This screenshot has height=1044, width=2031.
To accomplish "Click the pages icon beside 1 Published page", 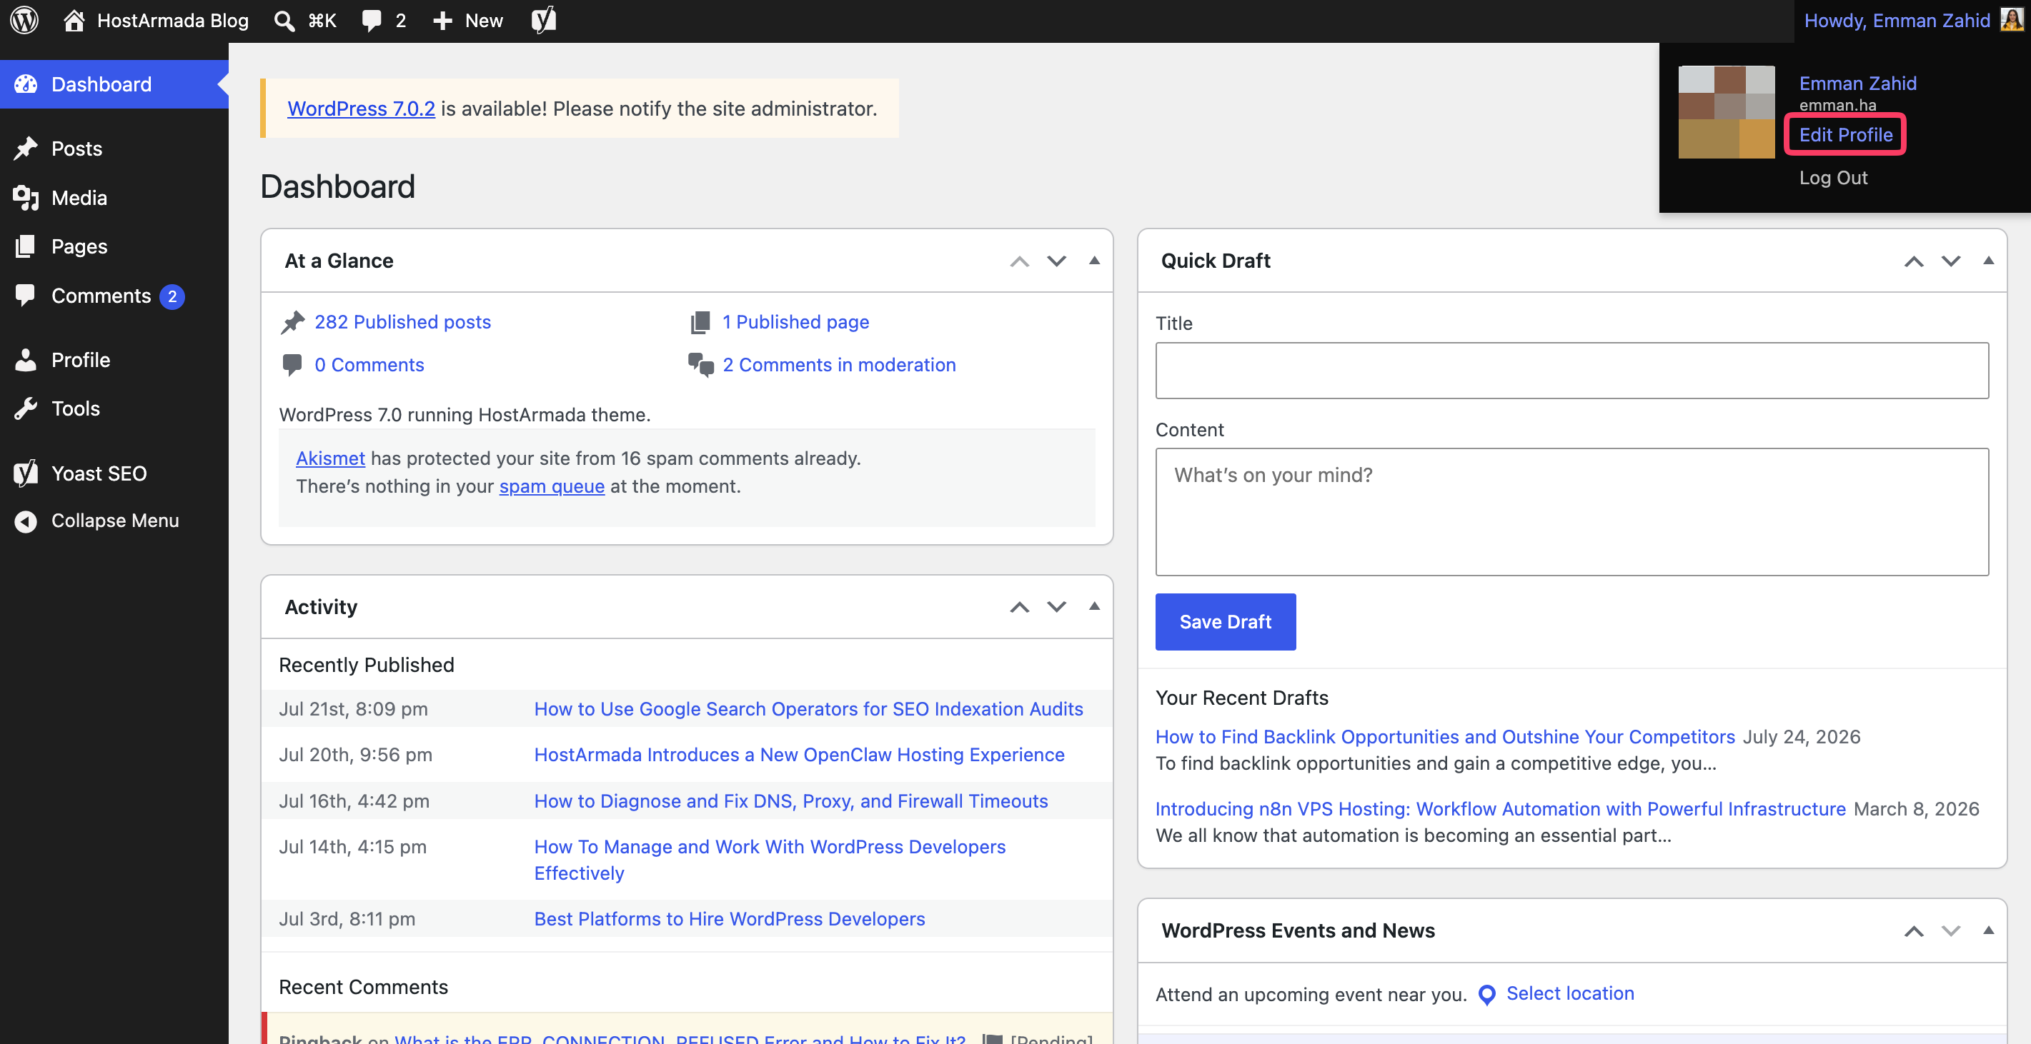I will tap(700, 322).
